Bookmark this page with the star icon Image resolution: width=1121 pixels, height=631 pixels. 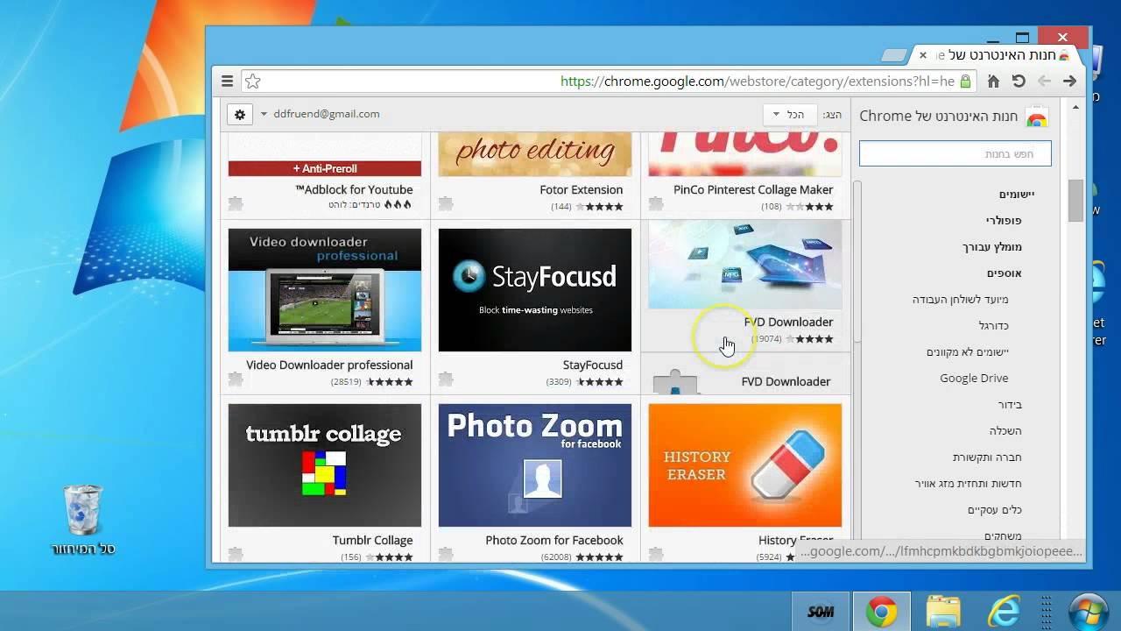[253, 82]
